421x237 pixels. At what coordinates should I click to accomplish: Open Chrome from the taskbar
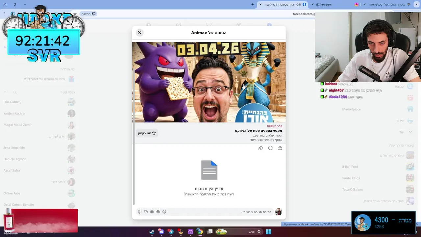click(200, 232)
